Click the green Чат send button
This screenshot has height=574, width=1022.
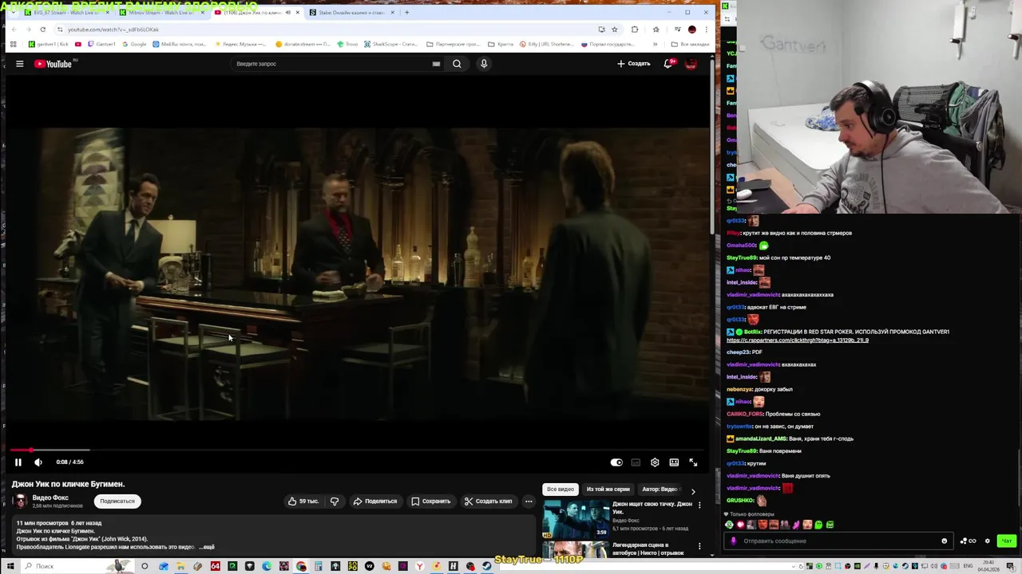[1007, 541]
